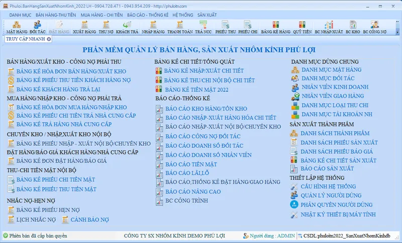
Task: Open BẢNG KÊ TRẢ HÀNG NHÀ CUNG CẤP
Action: point(64,124)
